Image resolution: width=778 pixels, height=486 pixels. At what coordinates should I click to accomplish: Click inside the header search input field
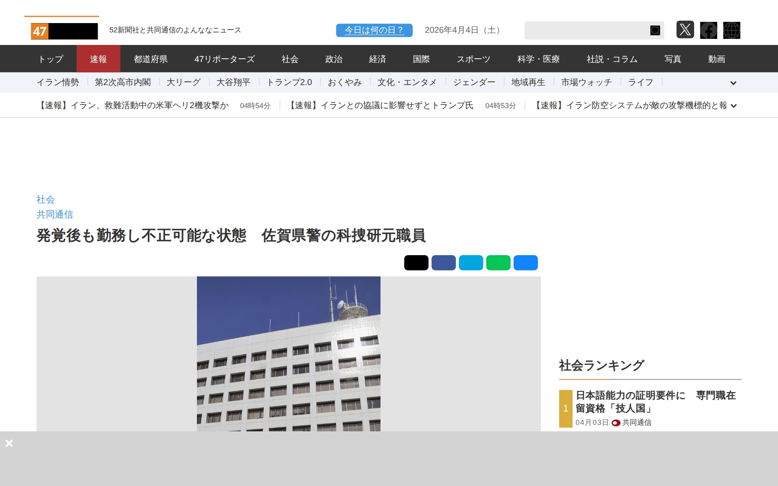(x=583, y=30)
